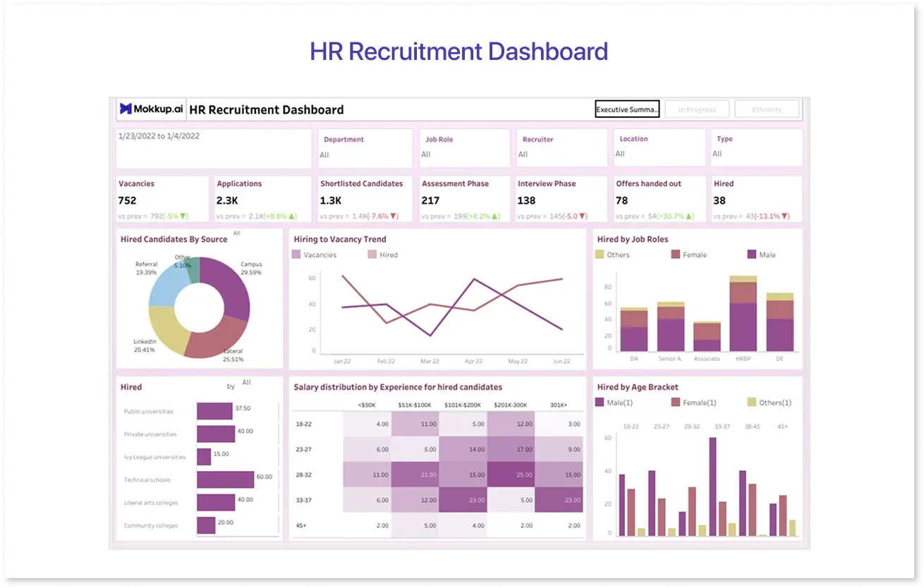Toggle the Vacancies legend in Hiring to Vacancy Trend

(314, 255)
